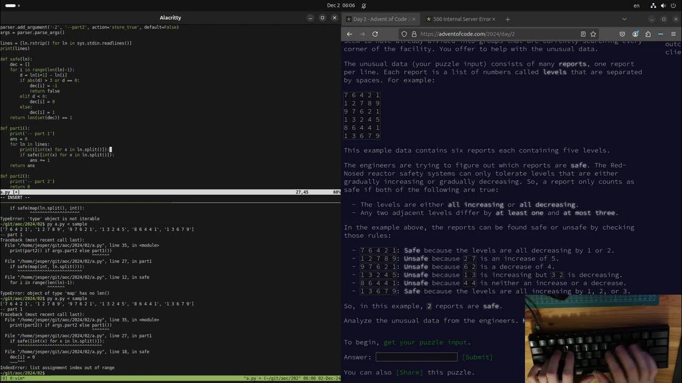Image resolution: width=682 pixels, height=383 pixels.
Task: Click the 'def safe(ln):' line in vim
Action: point(16,59)
